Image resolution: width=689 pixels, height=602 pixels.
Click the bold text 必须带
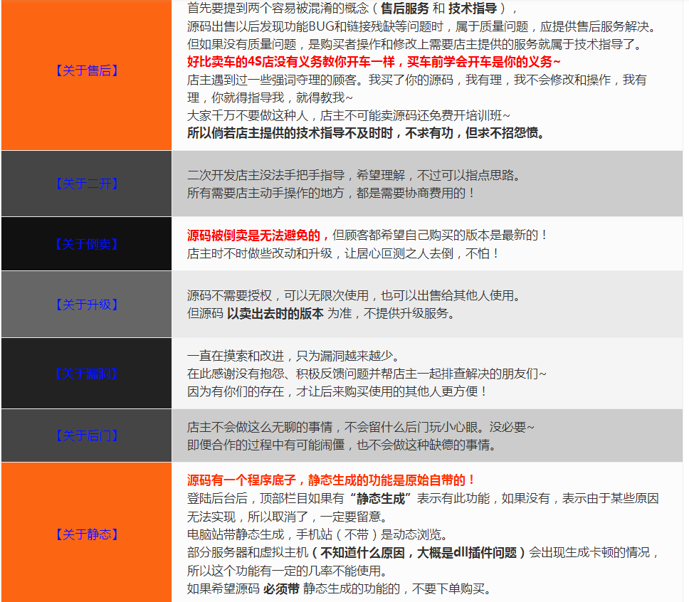pos(281,588)
